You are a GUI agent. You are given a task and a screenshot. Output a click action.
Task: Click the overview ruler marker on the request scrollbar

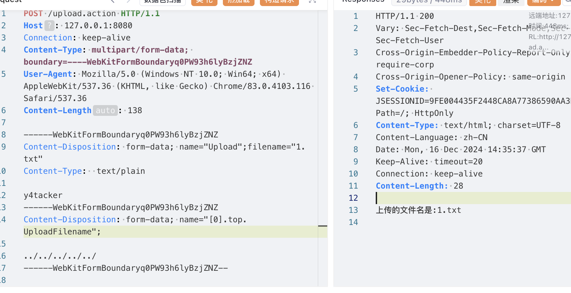(323, 226)
